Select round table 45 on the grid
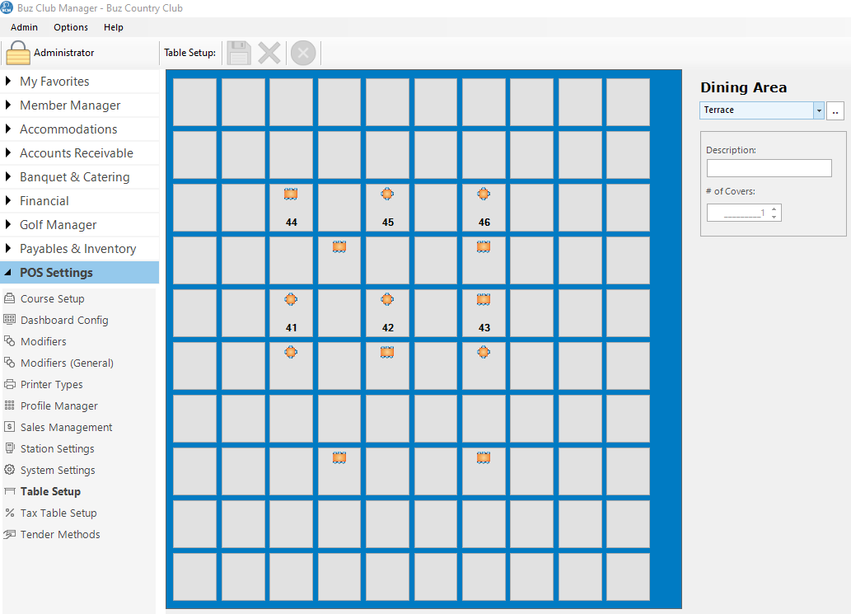 click(387, 195)
